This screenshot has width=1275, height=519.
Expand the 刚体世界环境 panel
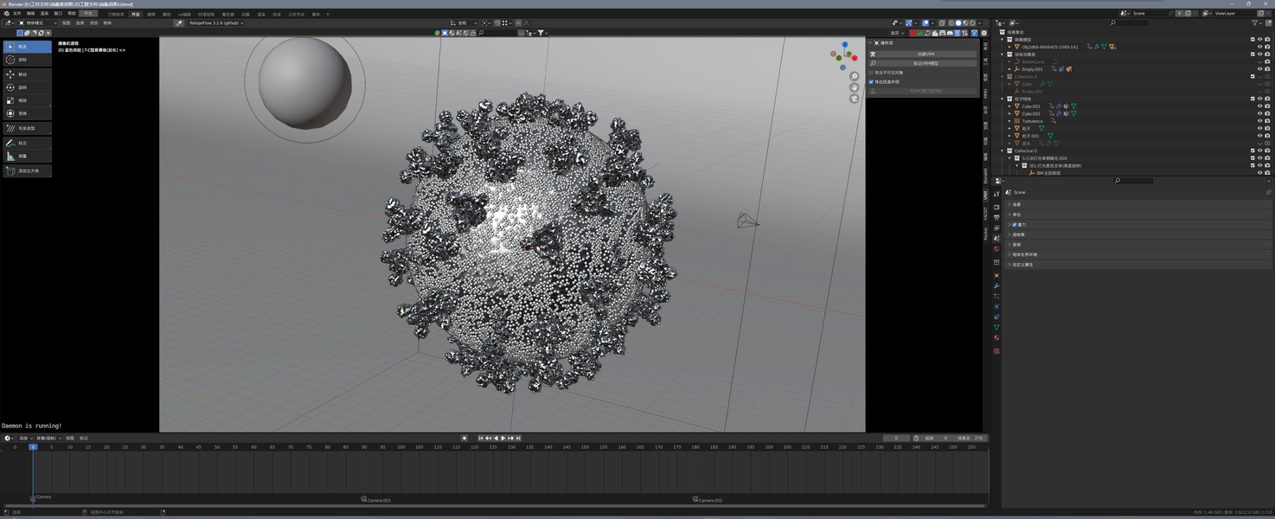pyautogui.click(x=1138, y=254)
